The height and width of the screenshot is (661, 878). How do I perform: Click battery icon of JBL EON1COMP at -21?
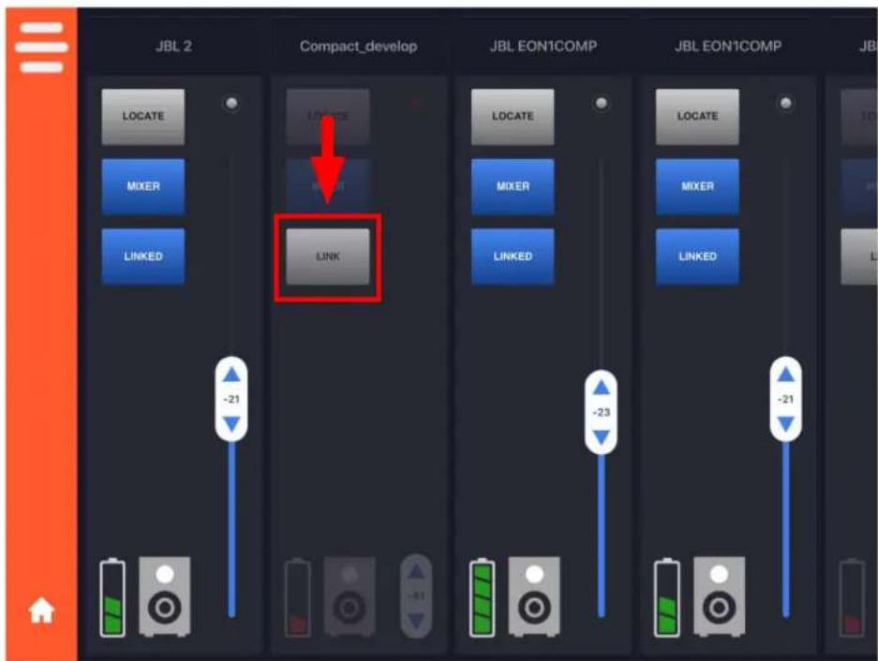pyautogui.click(x=667, y=597)
